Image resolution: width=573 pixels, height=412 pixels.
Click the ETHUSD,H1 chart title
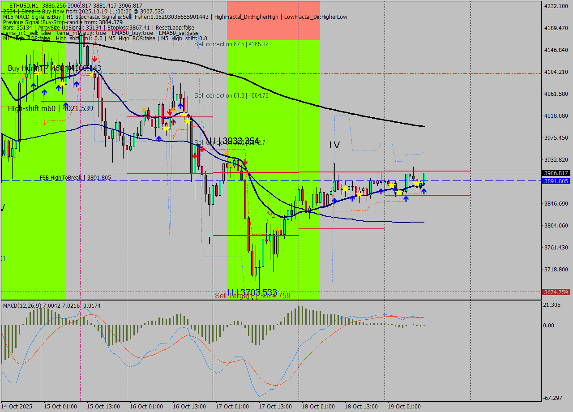pos(23,5)
